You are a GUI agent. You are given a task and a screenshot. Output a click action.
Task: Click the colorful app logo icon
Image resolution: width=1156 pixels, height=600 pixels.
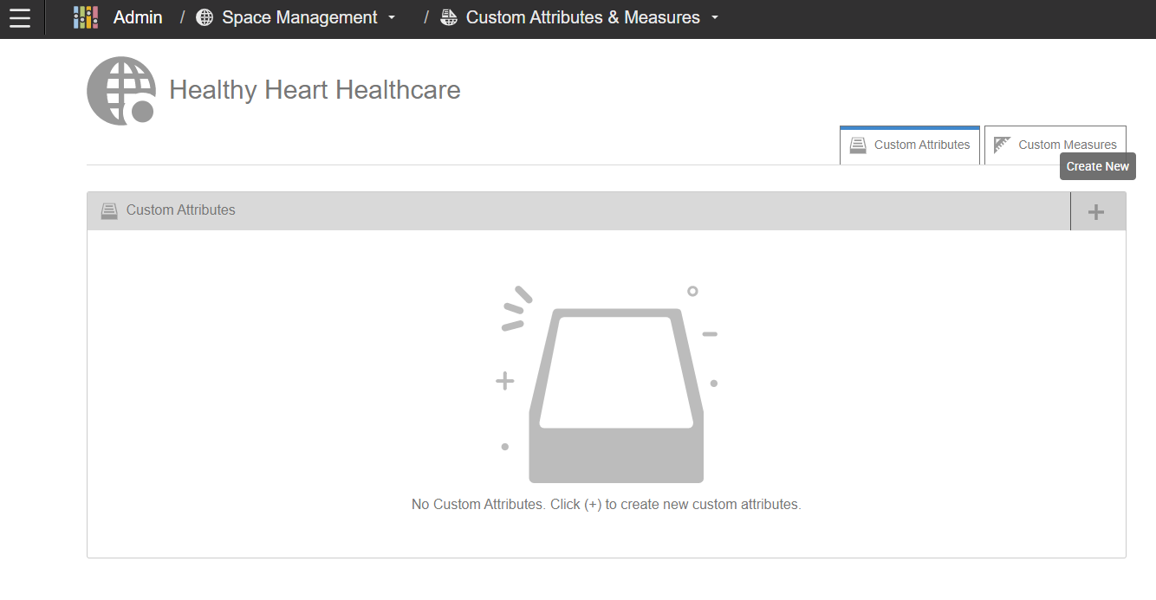pos(86,18)
